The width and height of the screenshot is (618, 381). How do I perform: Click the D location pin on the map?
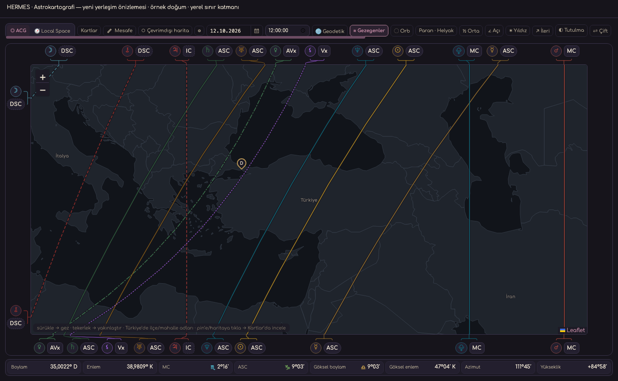point(242,163)
